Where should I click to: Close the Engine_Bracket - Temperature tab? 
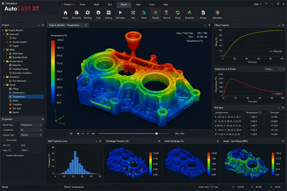(x=86, y=25)
